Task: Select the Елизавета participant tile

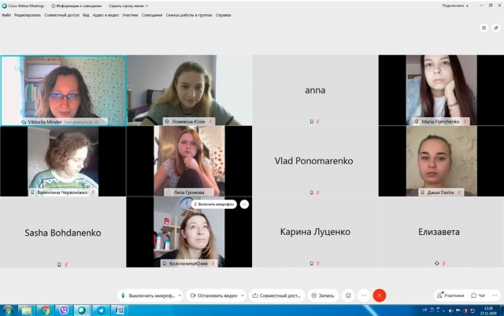Action: tap(441, 232)
